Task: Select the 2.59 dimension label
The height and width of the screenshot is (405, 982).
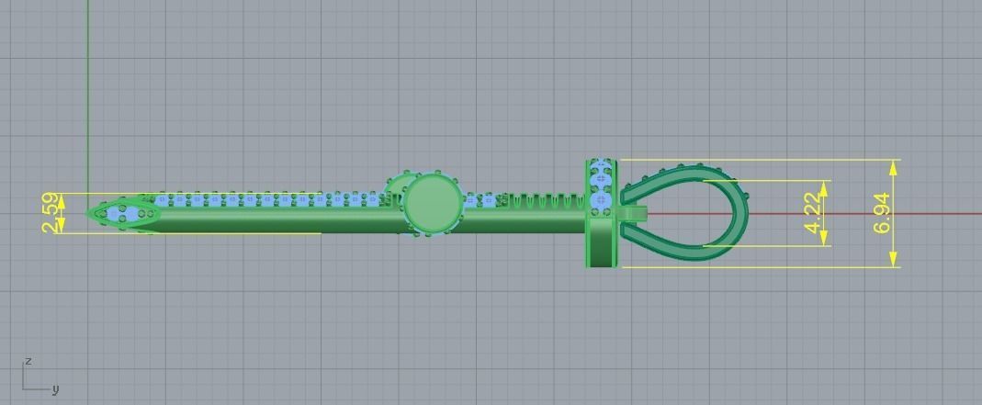Action: (x=52, y=213)
